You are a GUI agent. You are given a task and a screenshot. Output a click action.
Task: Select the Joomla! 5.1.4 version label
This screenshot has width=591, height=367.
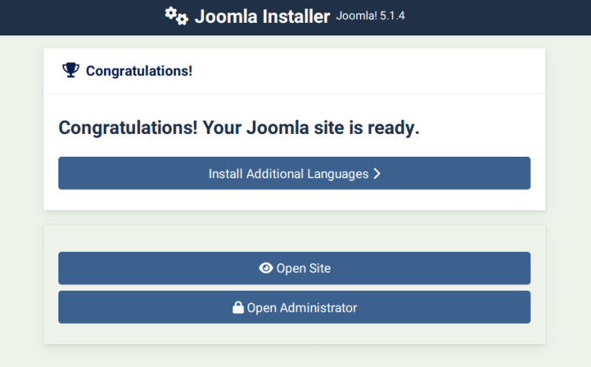pos(370,16)
